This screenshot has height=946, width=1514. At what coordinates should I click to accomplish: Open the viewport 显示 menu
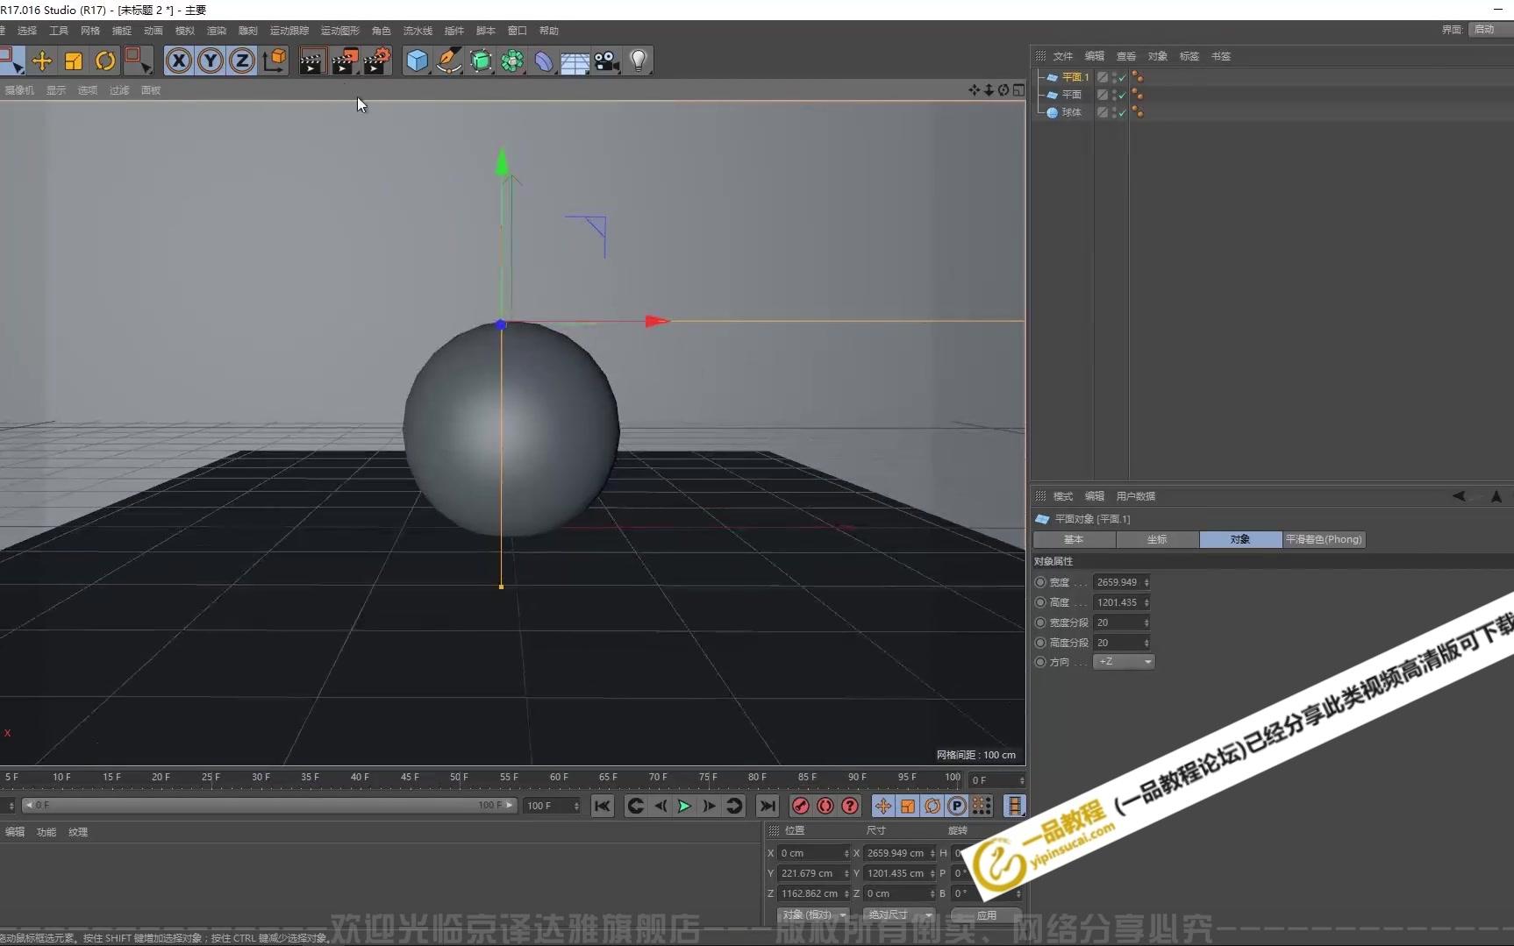56,90
